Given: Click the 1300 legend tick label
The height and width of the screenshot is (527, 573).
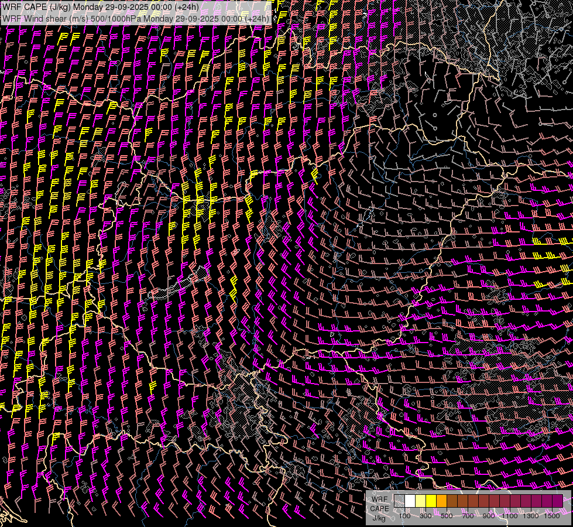Looking at the screenshot, I should [531, 516].
